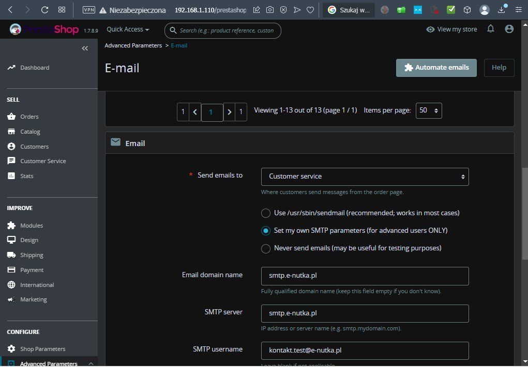This screenshot has height=367, width=528.
Task: Expand the Quick Access menu
Action: [x=127, y=29]
